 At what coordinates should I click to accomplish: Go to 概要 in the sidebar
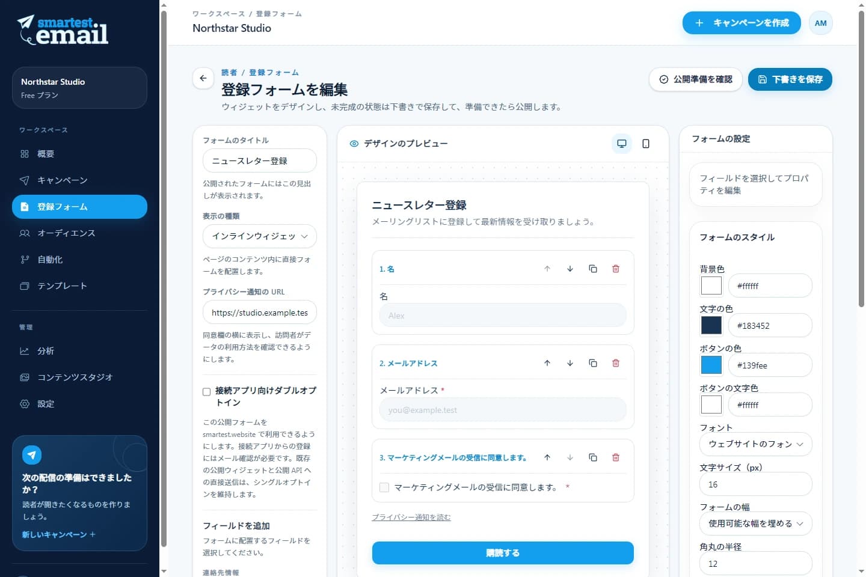coord(79,154)
